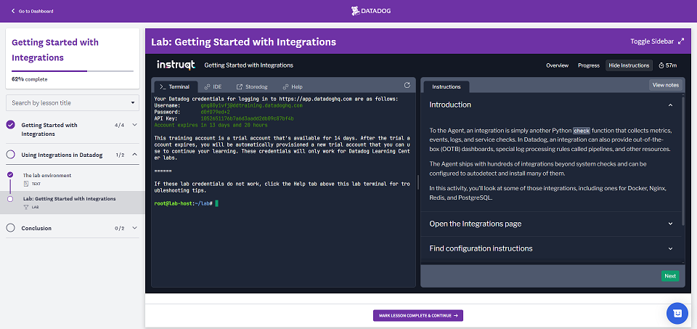Click the empty circle for Using Integrations in Datadog

click(11, 155)
